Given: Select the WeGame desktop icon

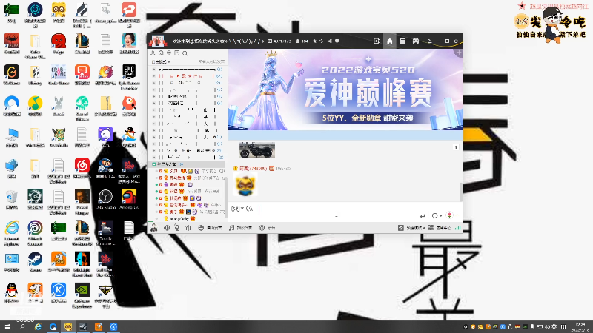Looking at the screenshot, I should [x=12, y=75].
